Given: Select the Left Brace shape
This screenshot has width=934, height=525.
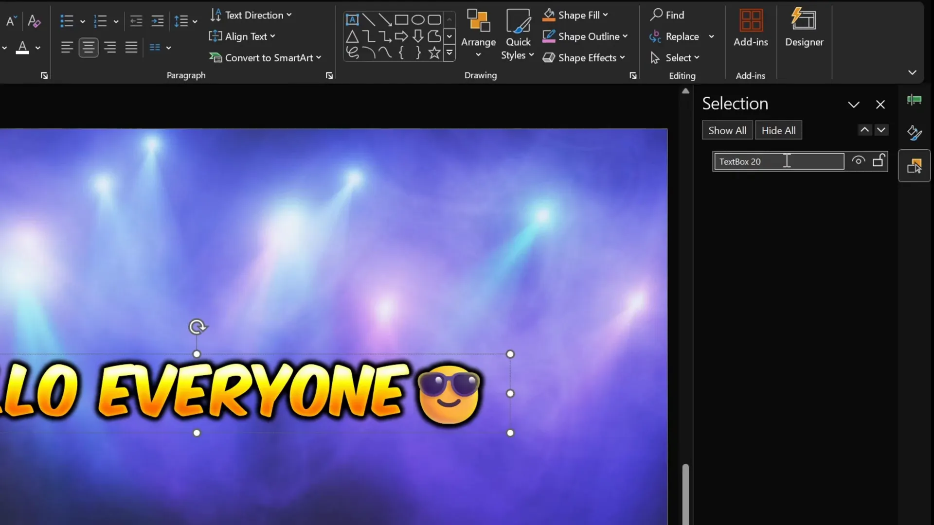Looking at the screenshot, I should click(401, 52).
